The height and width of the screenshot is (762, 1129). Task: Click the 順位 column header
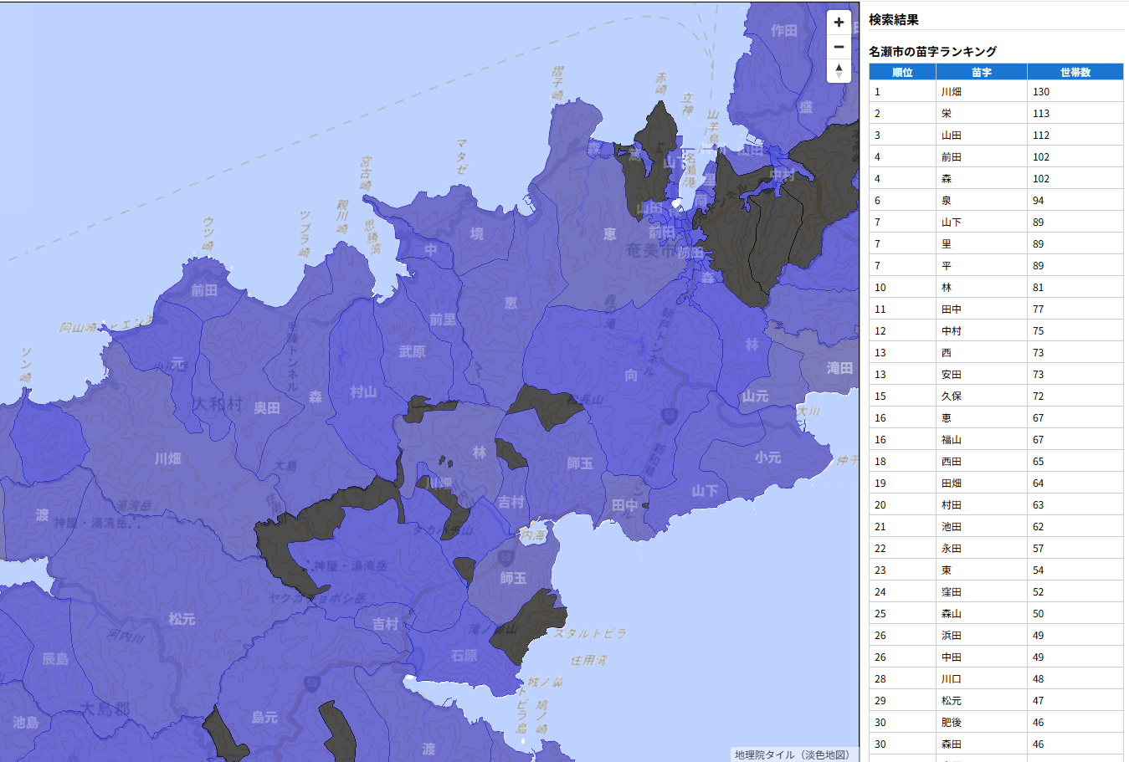pos(902,73)
